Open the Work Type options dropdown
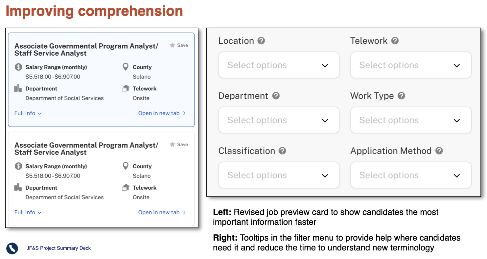The width and height of the screenshot is (487, 259). tap(410, 120)
